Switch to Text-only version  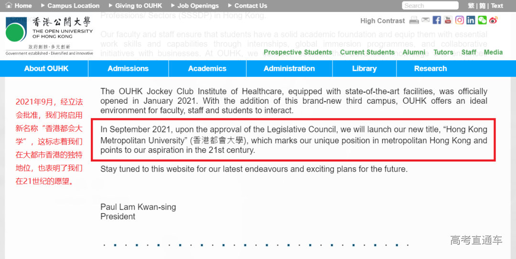click(497, 6)
